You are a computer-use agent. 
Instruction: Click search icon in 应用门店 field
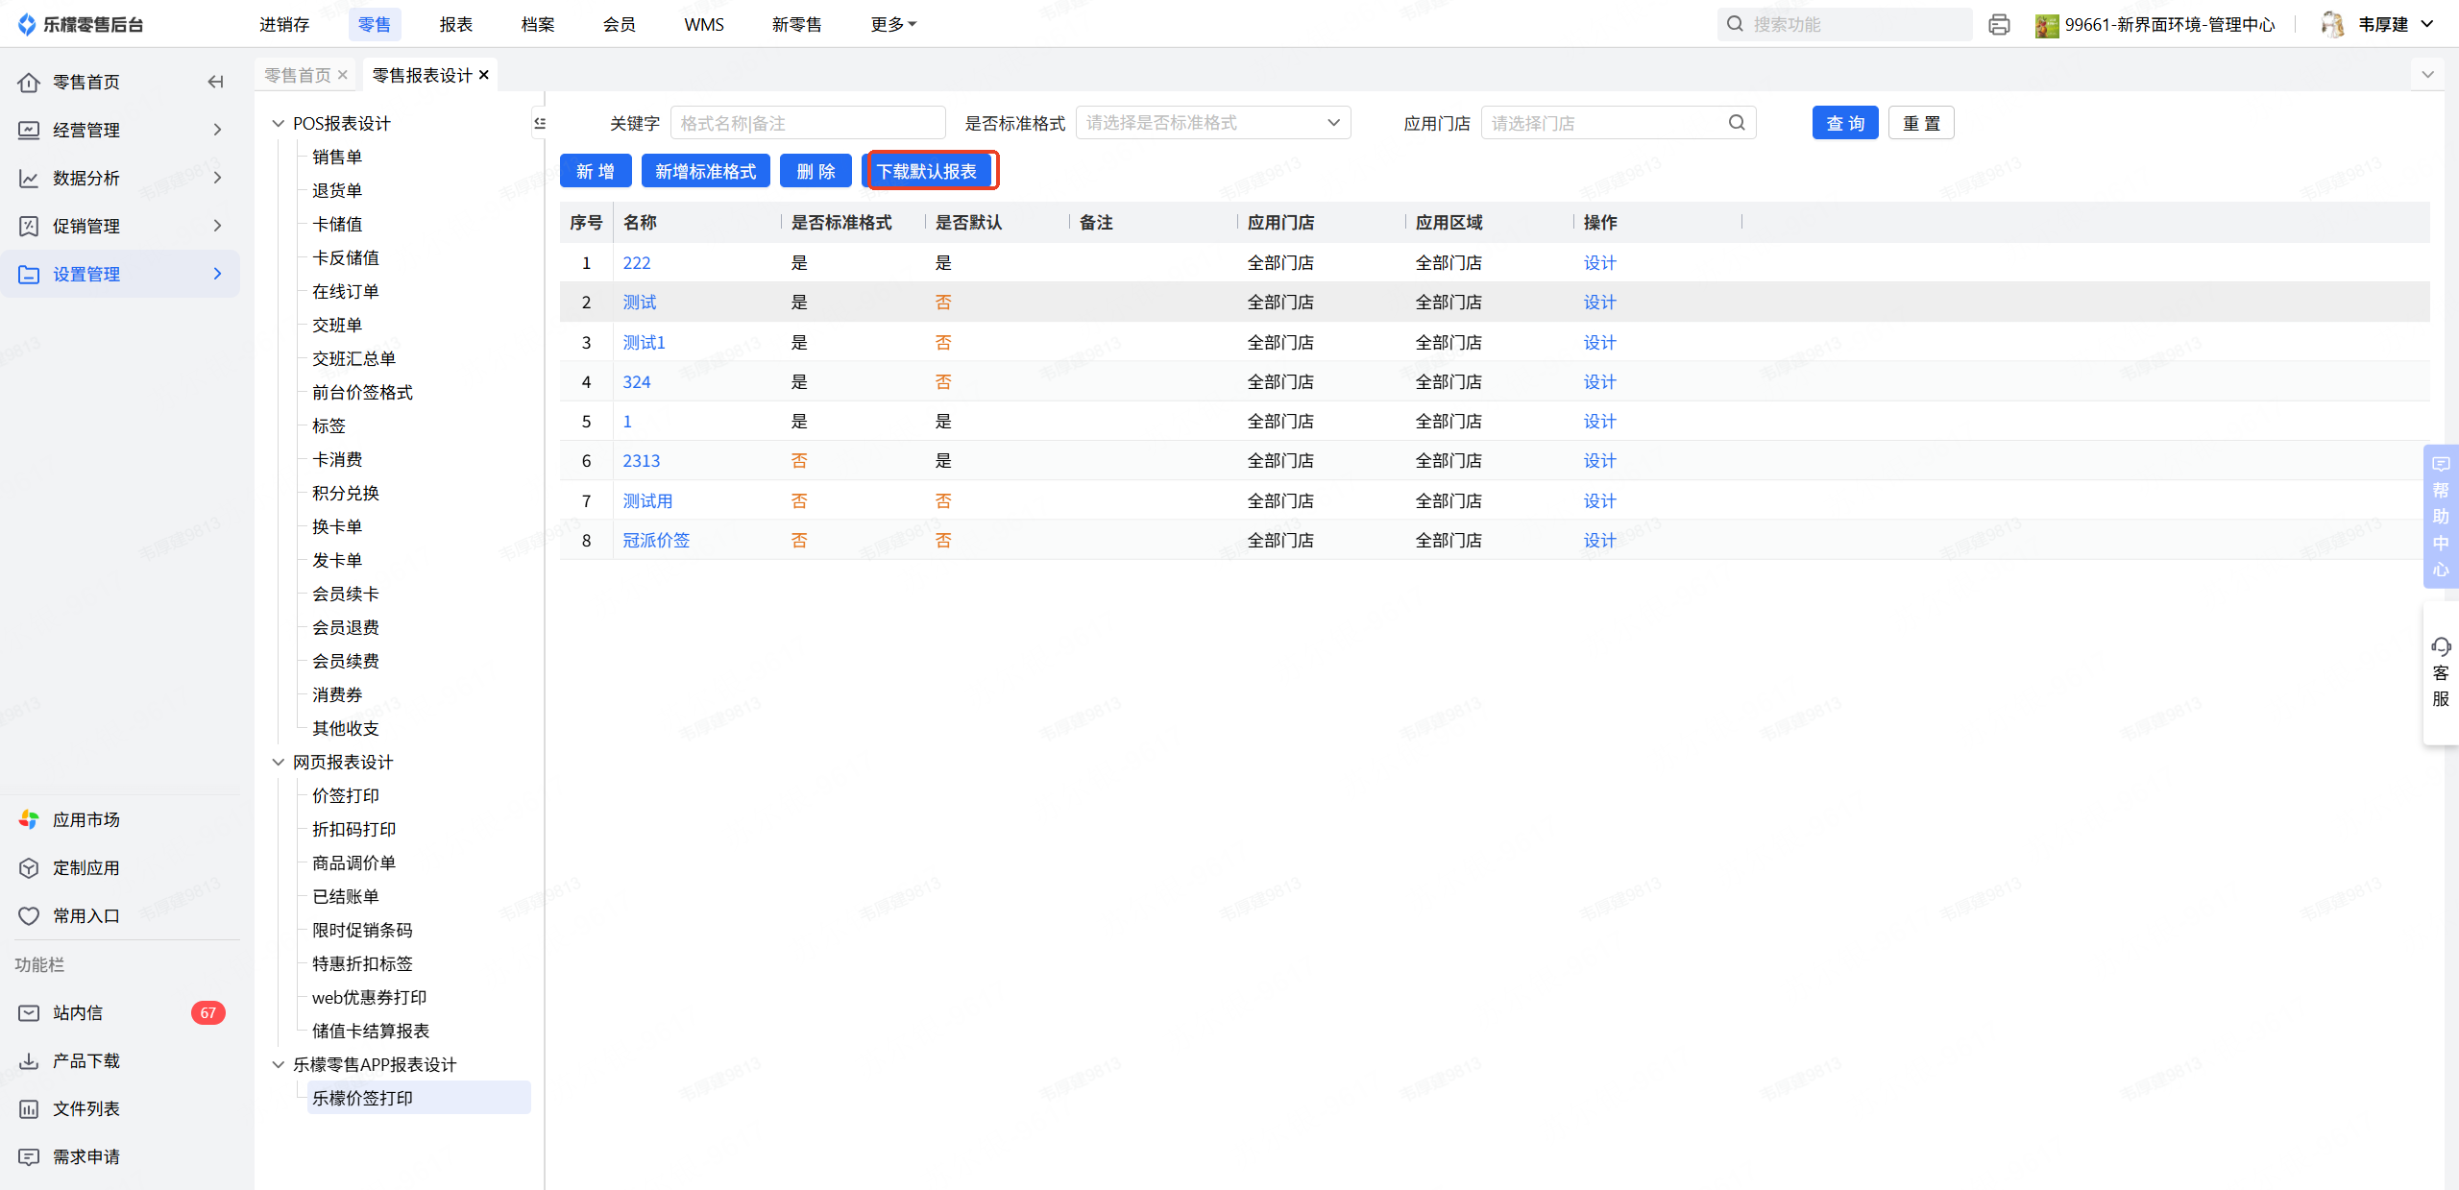point(1736,123)
